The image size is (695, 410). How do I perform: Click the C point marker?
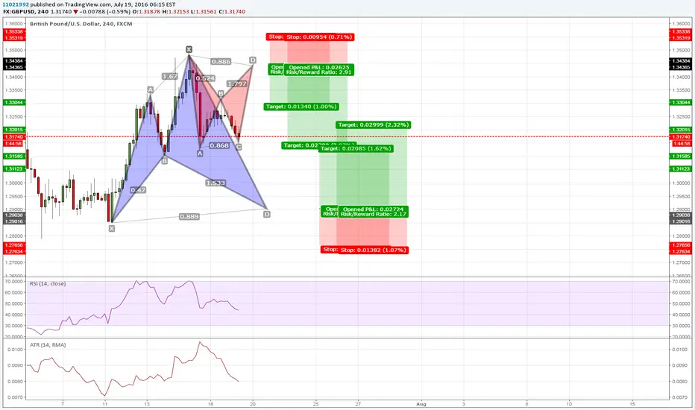coord(239,147)
